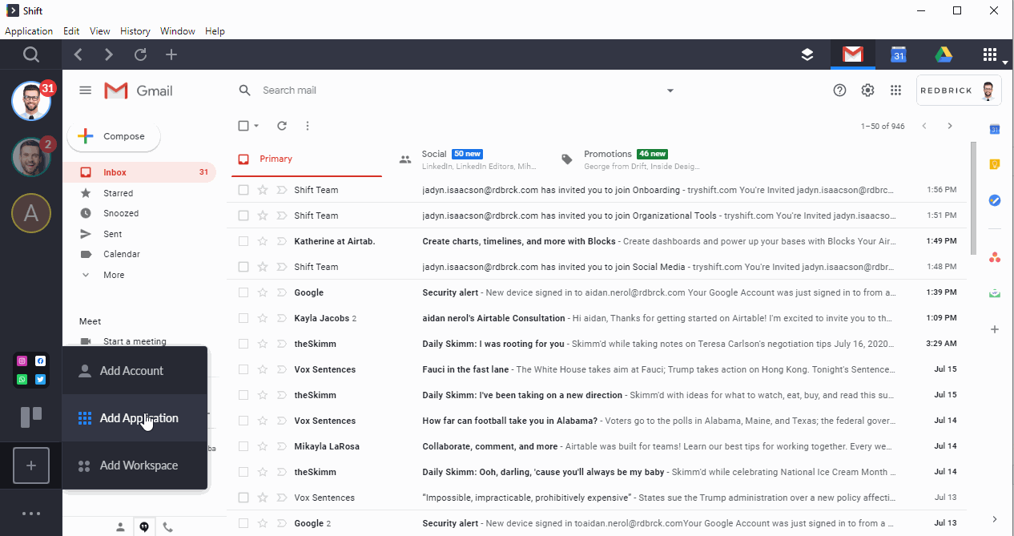This screenshot has width=1014, height=536.
Task: Open the Sent folder
Action: [139, 234]
